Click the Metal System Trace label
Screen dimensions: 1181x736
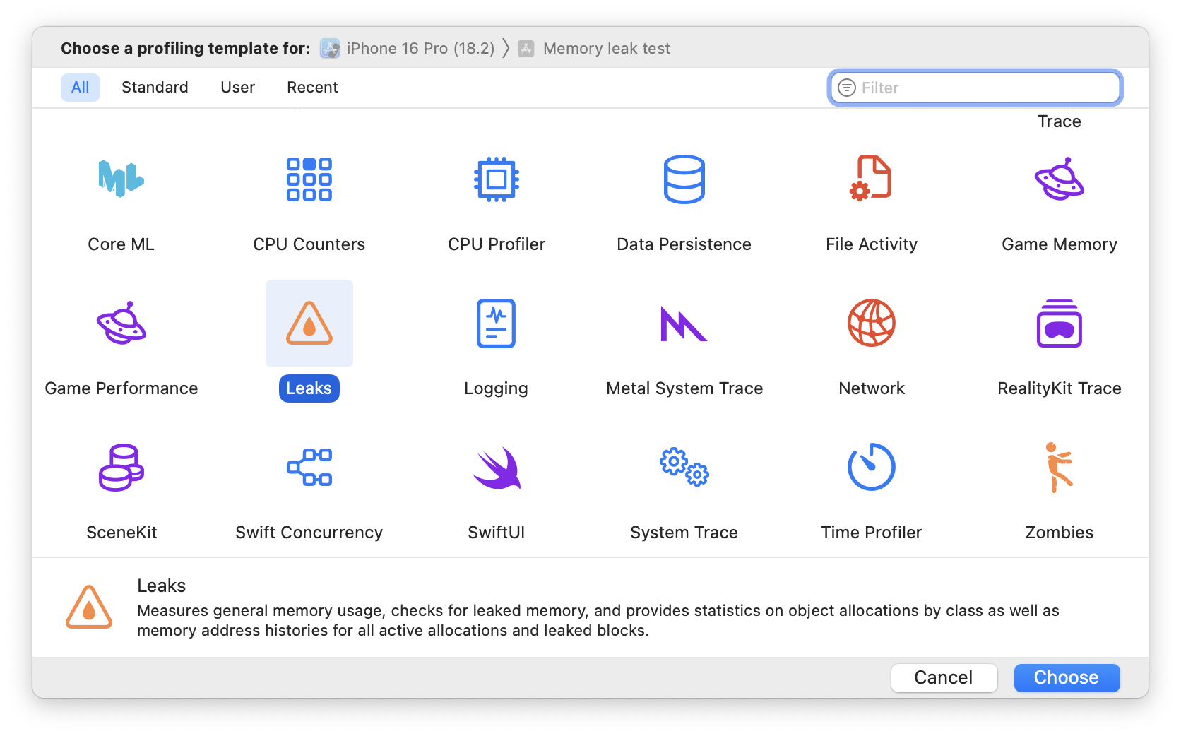tap(684, 388)
